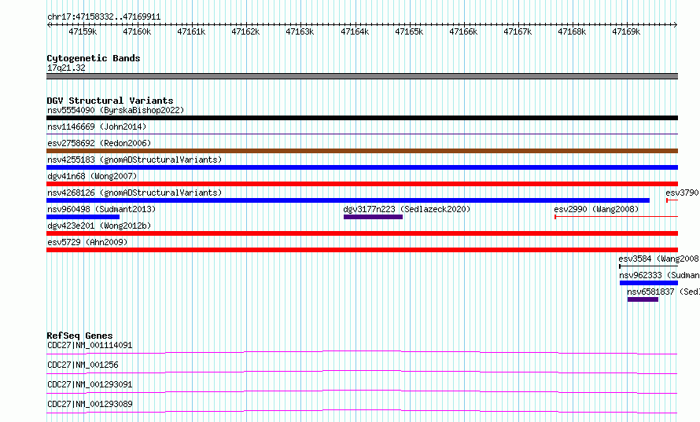Click the short blue nsv960498 Sudmant2013 bar

[83, 217]
